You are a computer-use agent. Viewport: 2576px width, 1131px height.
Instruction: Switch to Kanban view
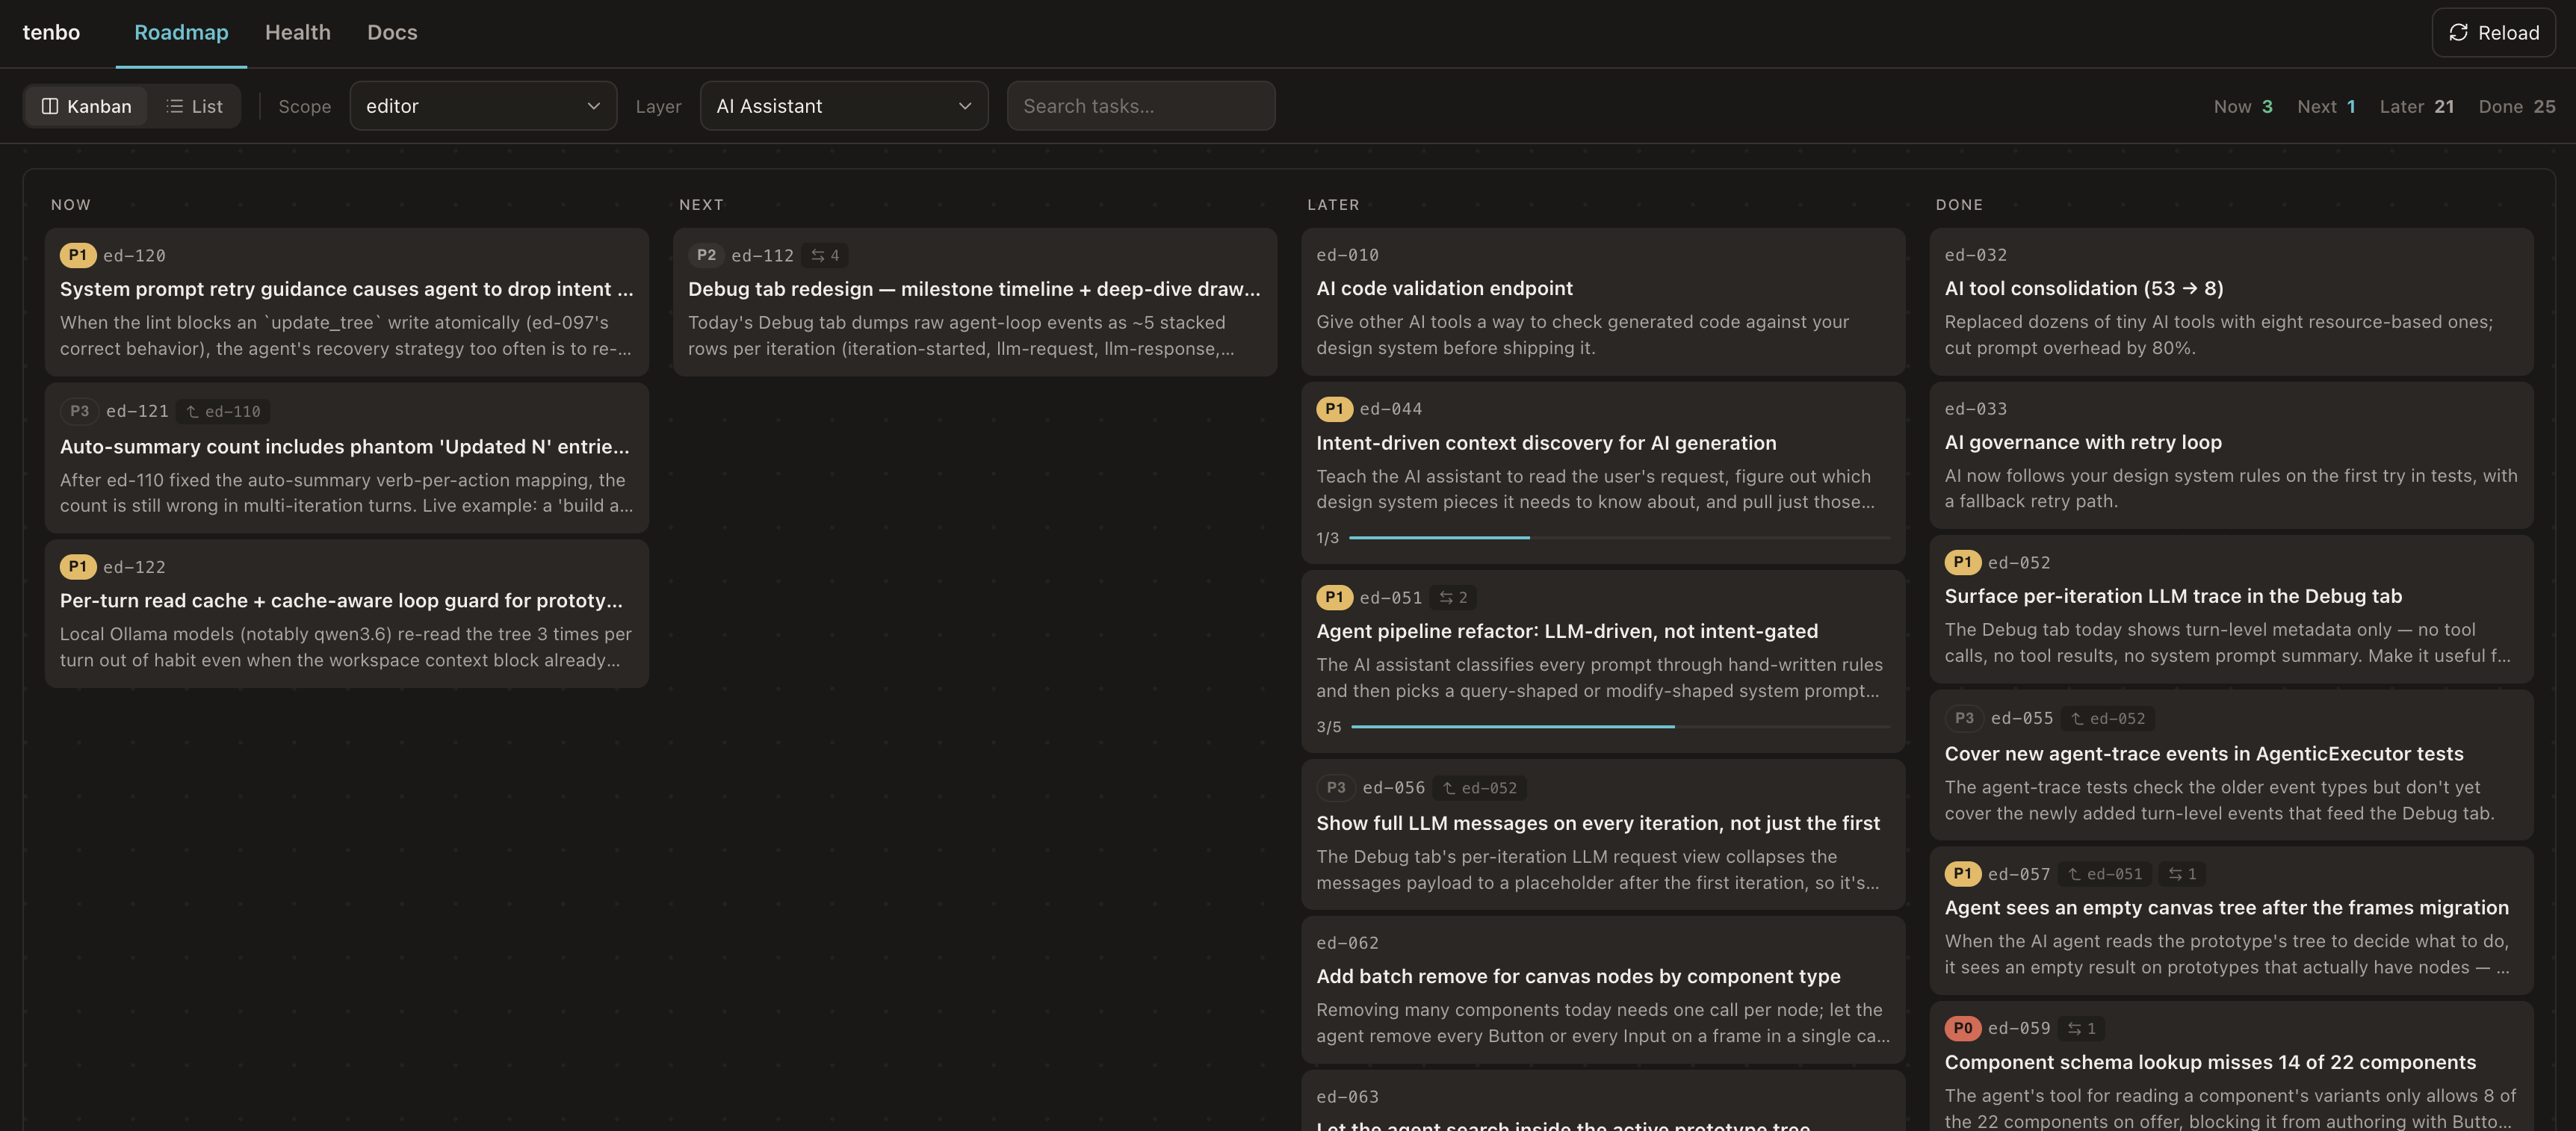(86, 106)
